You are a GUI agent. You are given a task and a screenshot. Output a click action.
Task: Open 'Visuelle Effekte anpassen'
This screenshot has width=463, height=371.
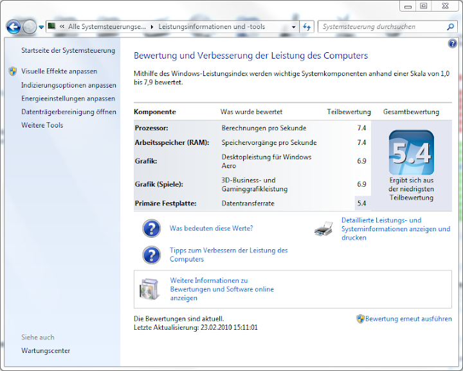click(x=59, y=71)
